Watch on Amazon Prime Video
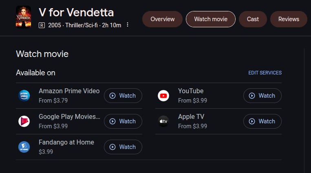This screenshot has height=173, width=311. 123,96
